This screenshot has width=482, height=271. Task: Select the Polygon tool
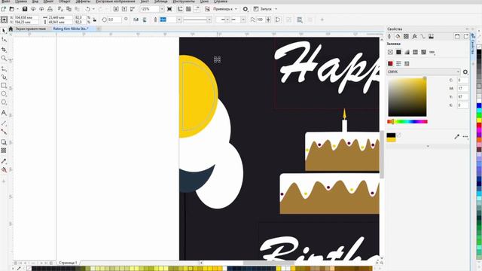(4, 102)
